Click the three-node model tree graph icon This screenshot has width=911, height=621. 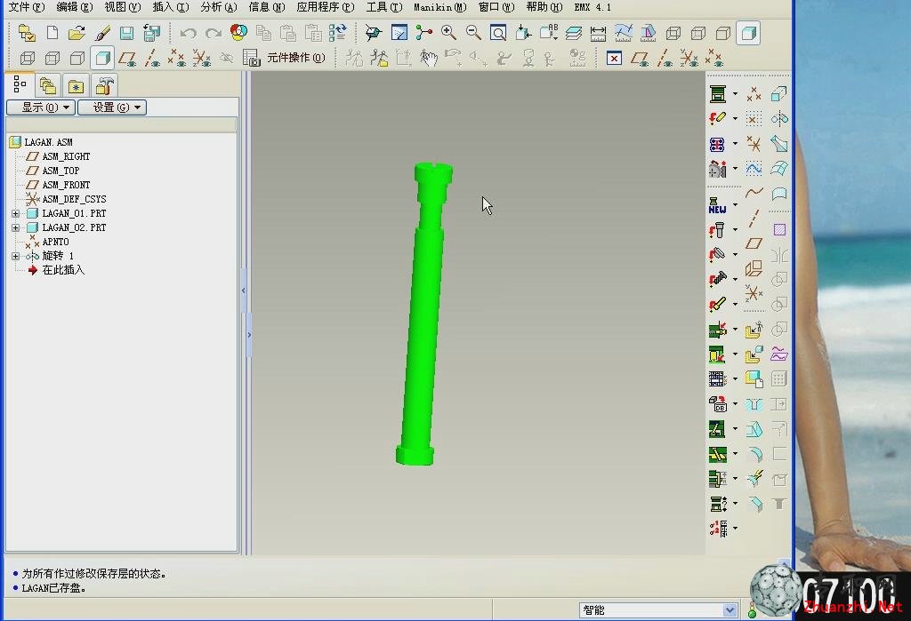423,33
